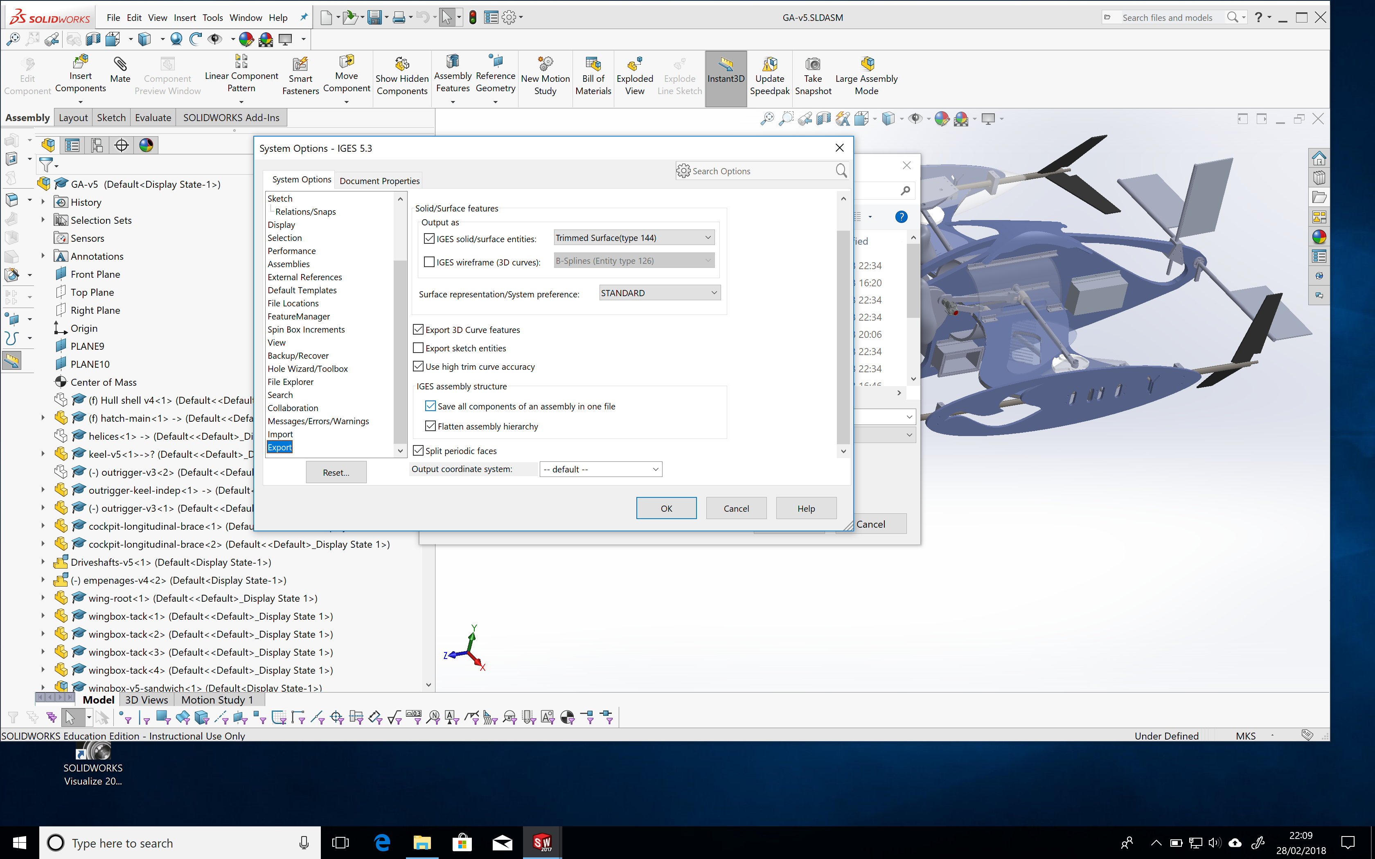Viewport: 1375px width, 859px height.
Task: Uncheck Flatten assembly hierarchy
Action: coord(431,426)
